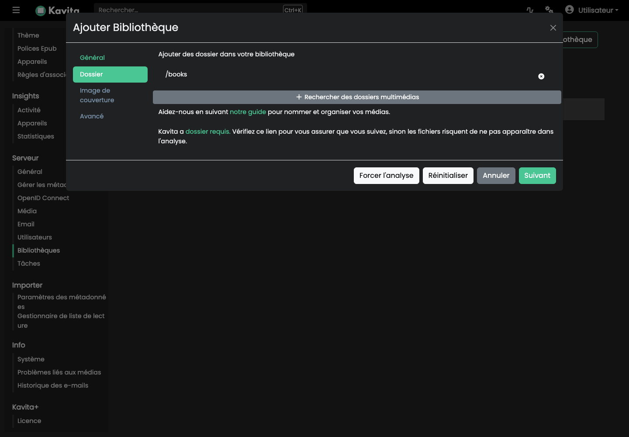
Task: Open Gestionnaire de liste de lecture
Action: click(61, 321)
